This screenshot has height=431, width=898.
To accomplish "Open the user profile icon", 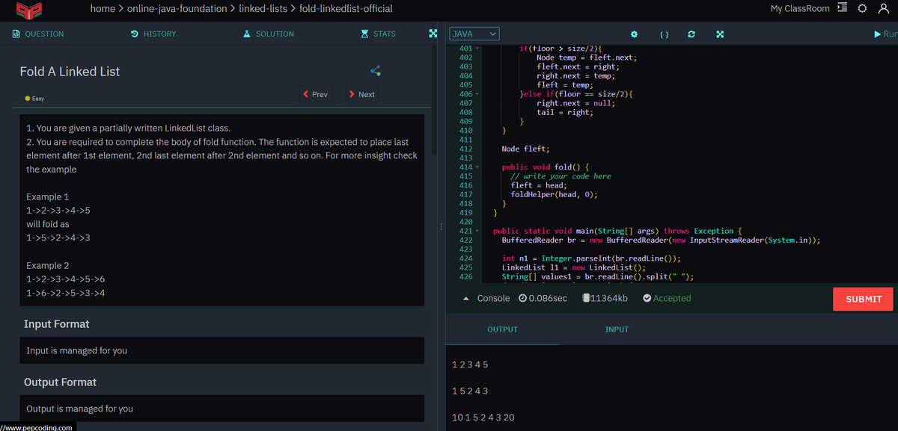I will coord(883,8).
